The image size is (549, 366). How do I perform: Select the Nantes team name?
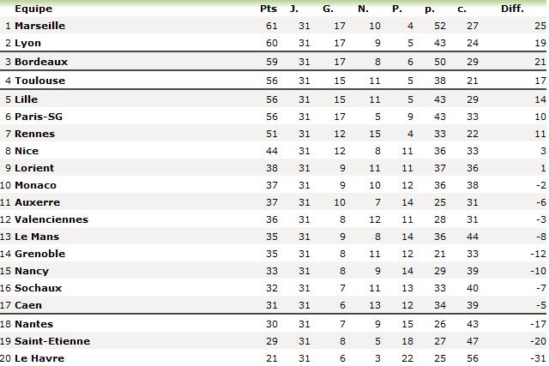point(34,324)
